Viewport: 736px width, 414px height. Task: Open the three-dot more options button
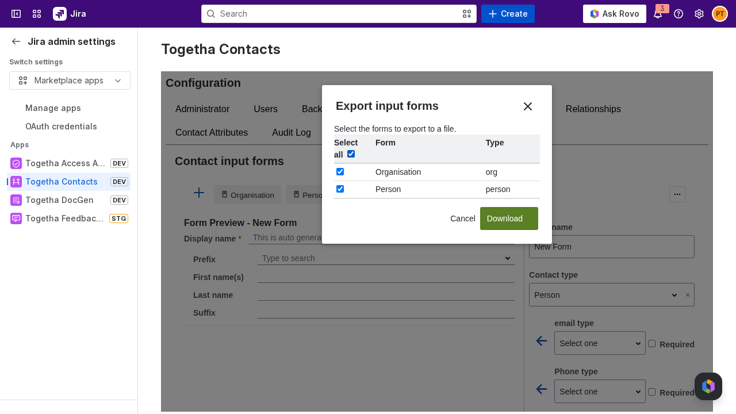677,194
